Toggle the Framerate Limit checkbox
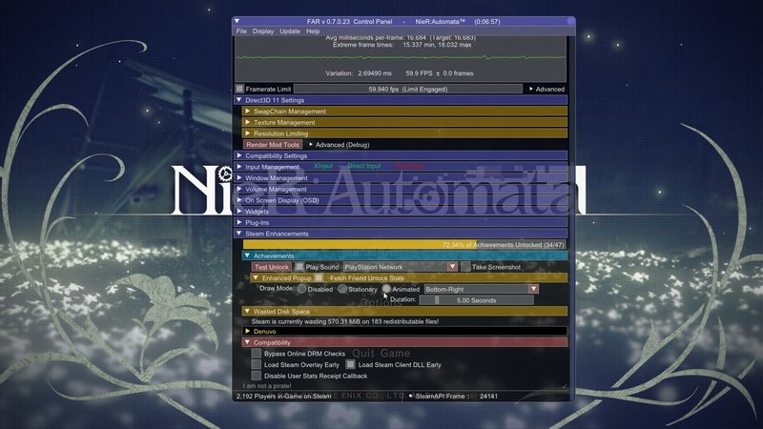This screenshot has width=763, height=429. coord(240,89)
